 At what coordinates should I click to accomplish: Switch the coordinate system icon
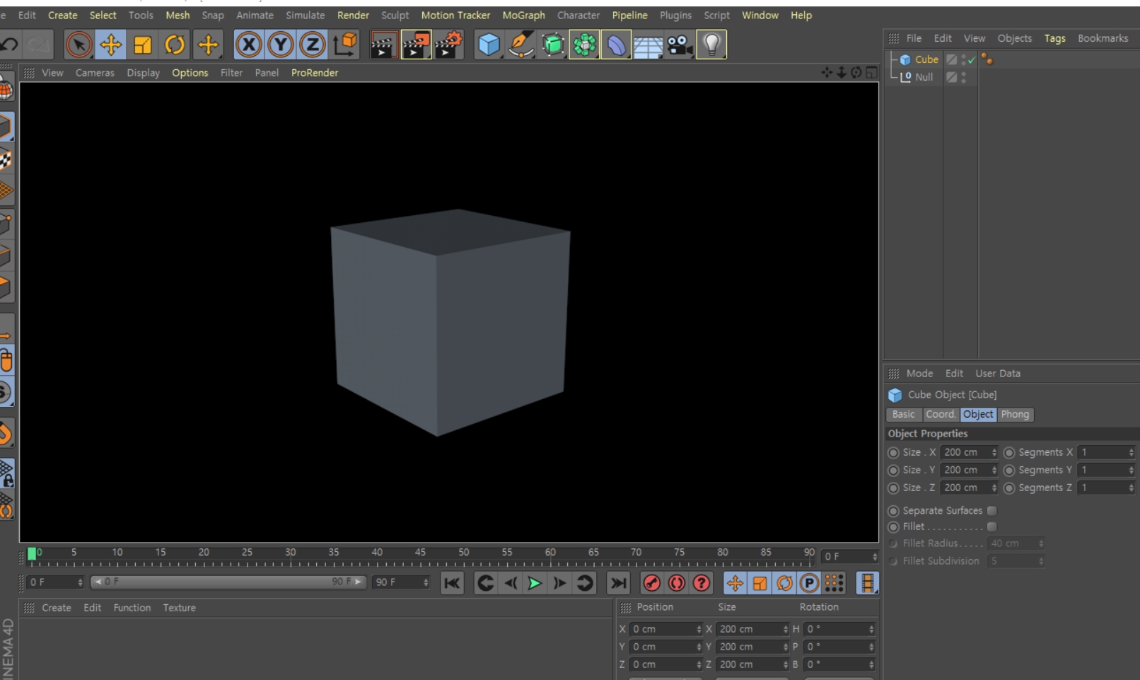point(346,45)
